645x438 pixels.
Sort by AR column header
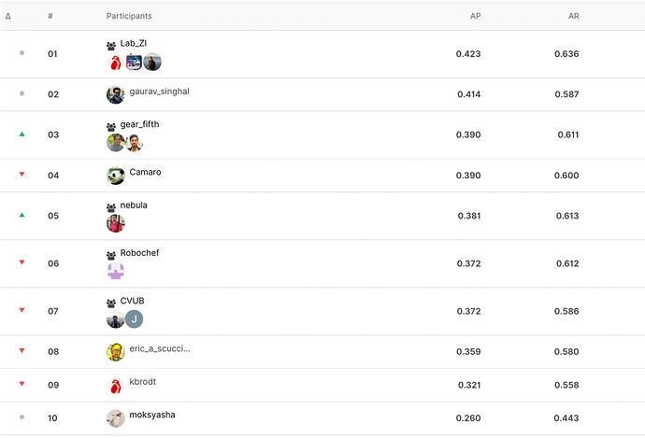[573, 16]
